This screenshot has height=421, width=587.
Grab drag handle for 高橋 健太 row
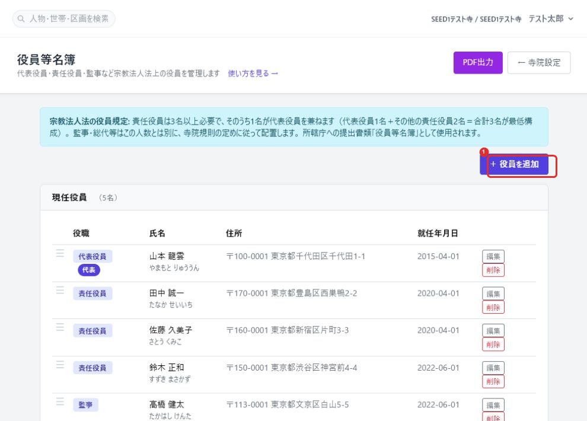pos(60,401)
